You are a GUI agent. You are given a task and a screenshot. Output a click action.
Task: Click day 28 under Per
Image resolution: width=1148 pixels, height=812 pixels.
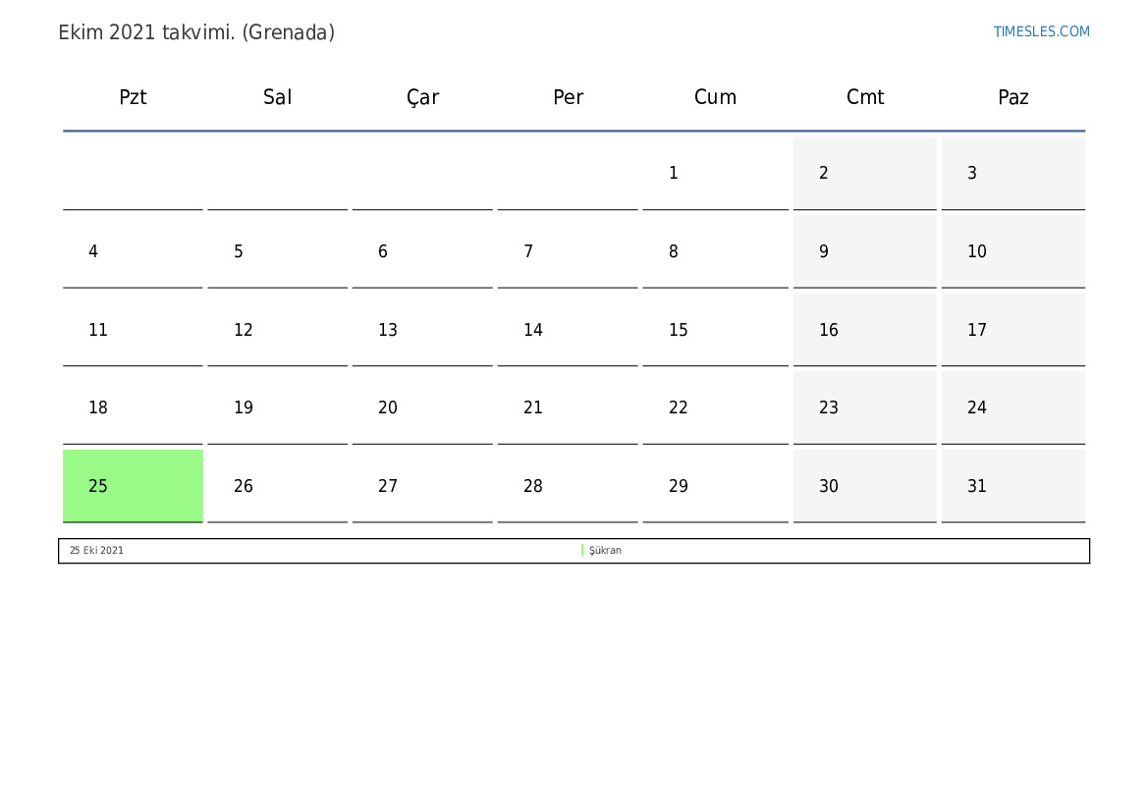568,486
